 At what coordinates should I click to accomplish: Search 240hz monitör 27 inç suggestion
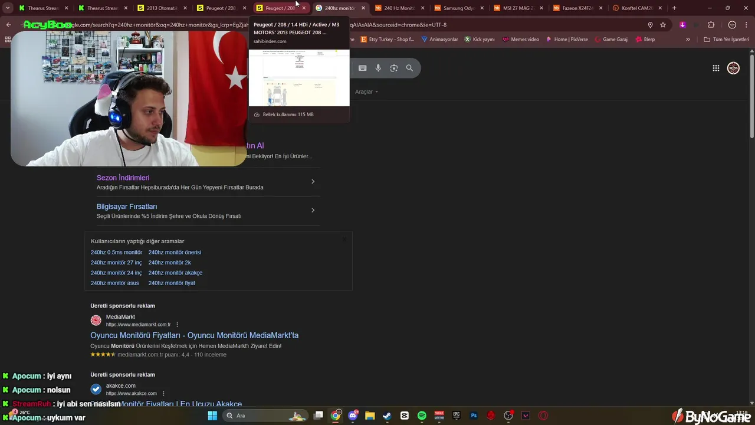coord(116,263)
